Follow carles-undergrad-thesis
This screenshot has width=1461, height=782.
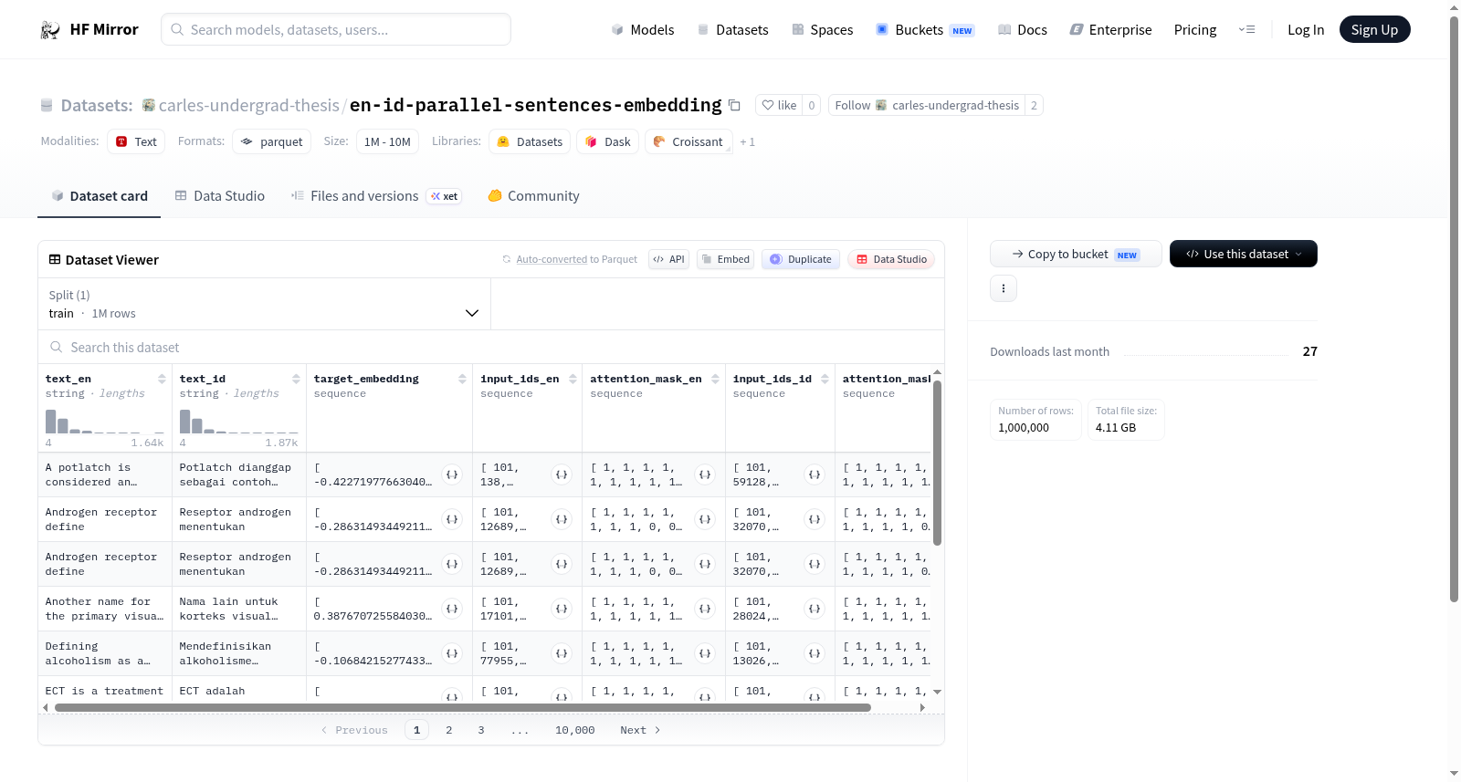(927, 105)
